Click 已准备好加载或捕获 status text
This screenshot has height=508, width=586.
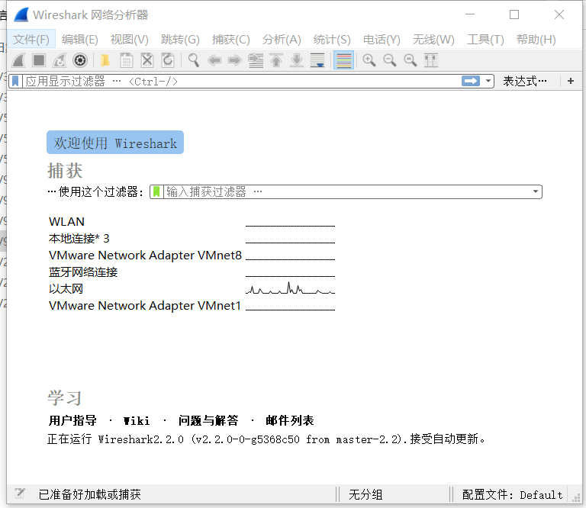click(90, 494)
